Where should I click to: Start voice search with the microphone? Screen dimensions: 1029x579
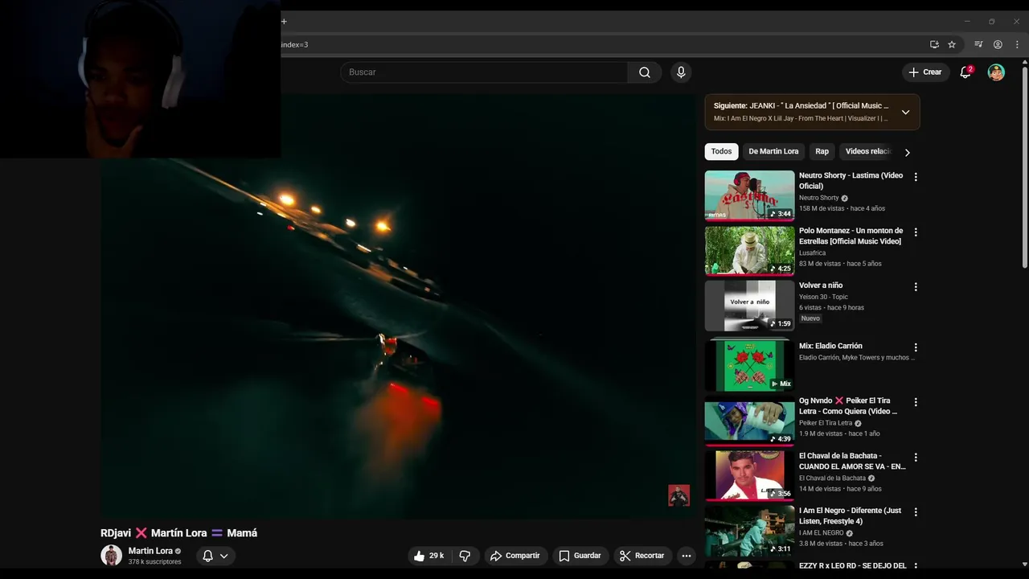tap(681, 72)
